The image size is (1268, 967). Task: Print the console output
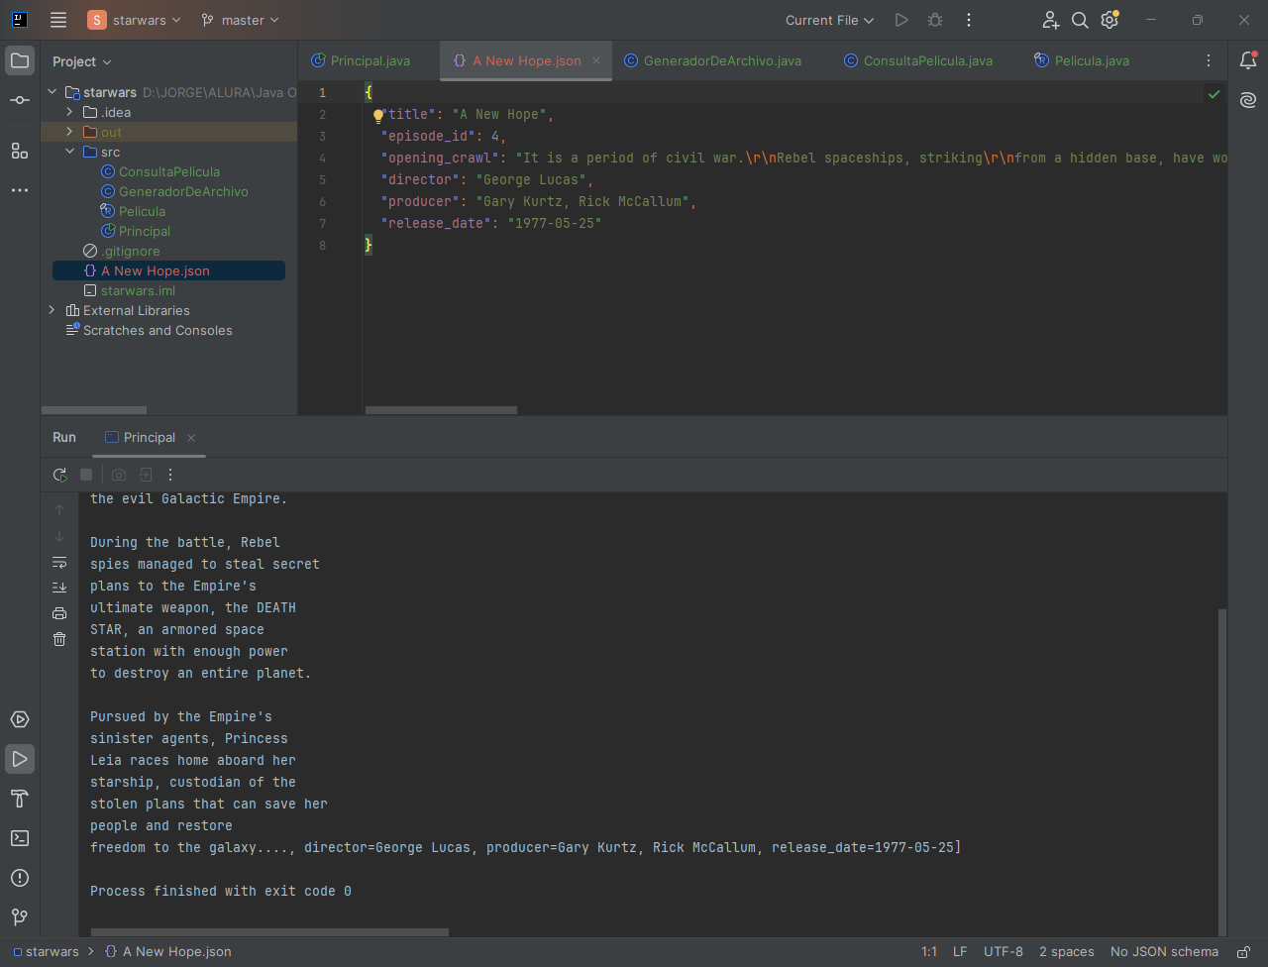tap(59, 613)
